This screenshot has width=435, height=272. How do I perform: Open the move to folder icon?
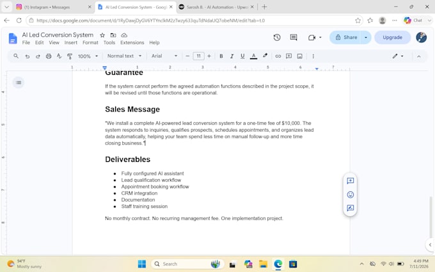click(x=113, y=35)
